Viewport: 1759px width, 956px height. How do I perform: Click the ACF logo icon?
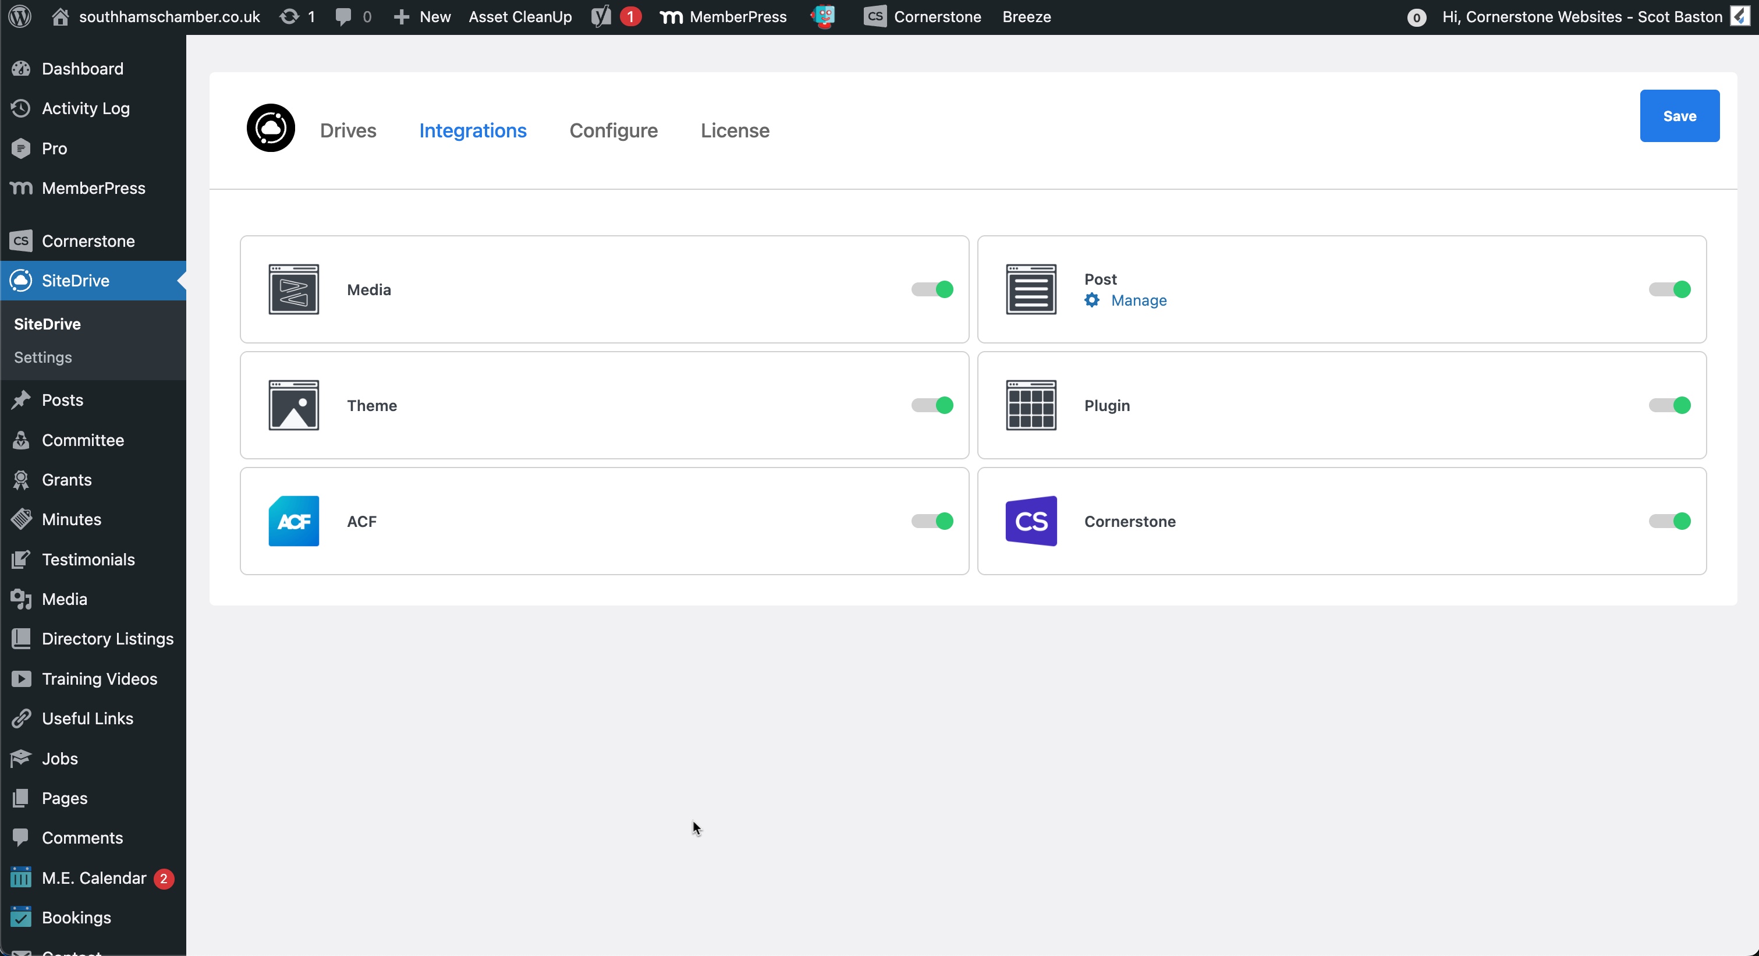[293, 521]
